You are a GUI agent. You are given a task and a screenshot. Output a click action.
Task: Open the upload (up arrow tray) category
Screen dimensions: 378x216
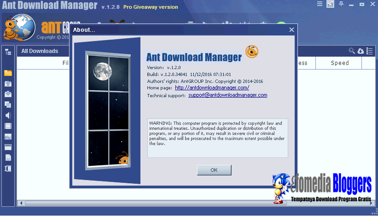click(x=8, y=84)
